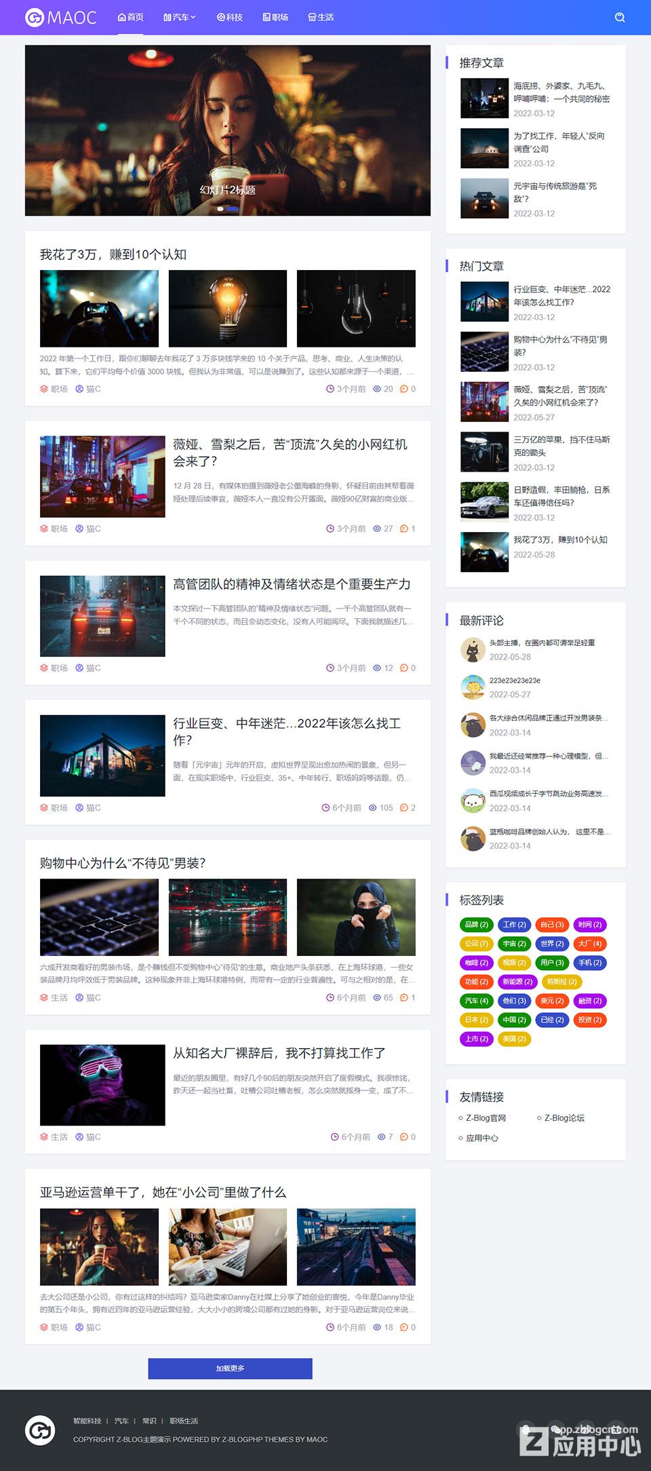651x1471 pixels.
Task: Click avatar of comment 蓝瓶咖啡品牌创始人
Action: coord(473,839)
